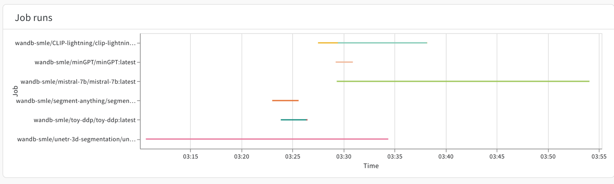Click the yellow segment of CLIP-lightning bar
The height and width of the screenshot is (184, 614).
pyautogui.click(x=328, y=43)
